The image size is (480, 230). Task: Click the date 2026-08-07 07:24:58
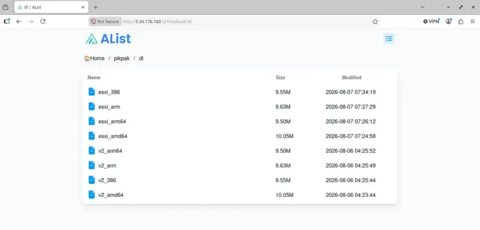[351, 136]
